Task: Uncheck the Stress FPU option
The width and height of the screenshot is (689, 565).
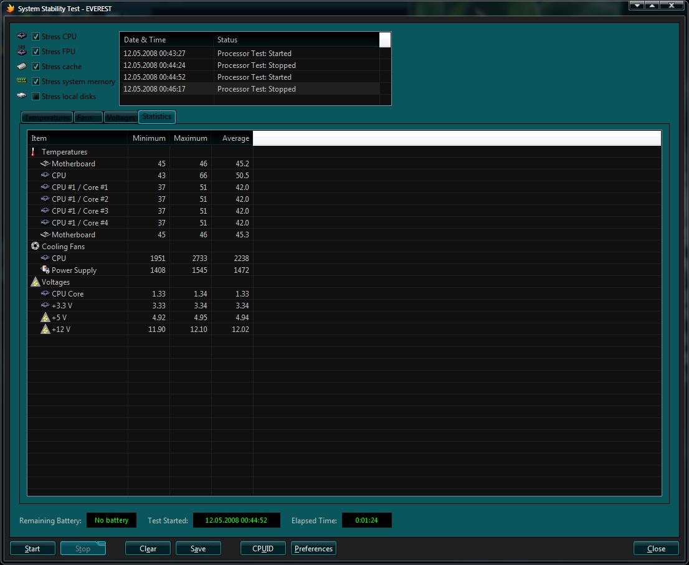Action: tap(36, 52)
